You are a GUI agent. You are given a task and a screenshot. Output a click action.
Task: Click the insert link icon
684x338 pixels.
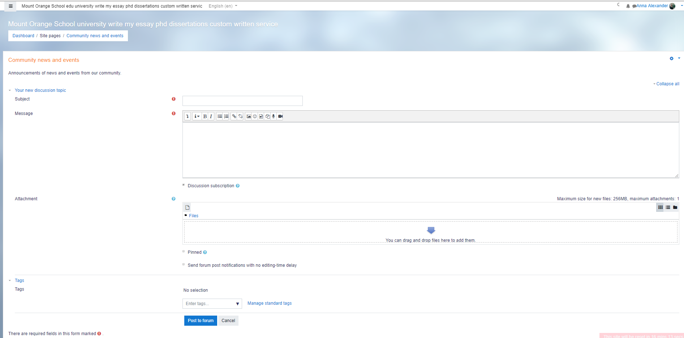234,116
